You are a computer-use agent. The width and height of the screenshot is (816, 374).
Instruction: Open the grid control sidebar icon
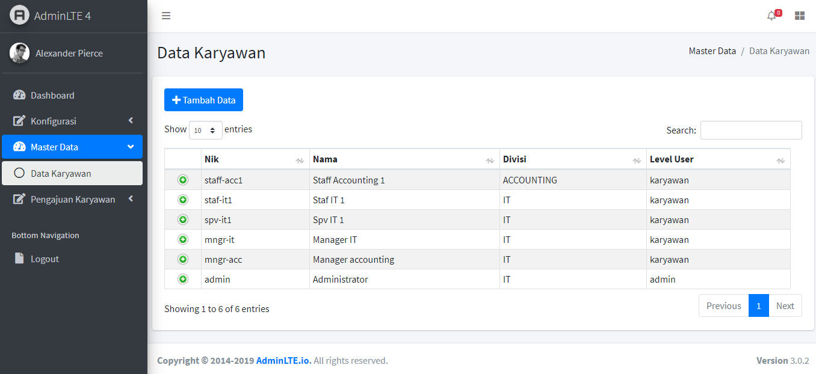800,16
